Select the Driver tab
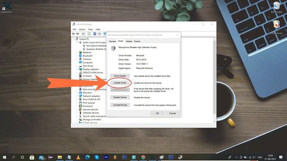287x161 pixels. click(x=121, y=41)
